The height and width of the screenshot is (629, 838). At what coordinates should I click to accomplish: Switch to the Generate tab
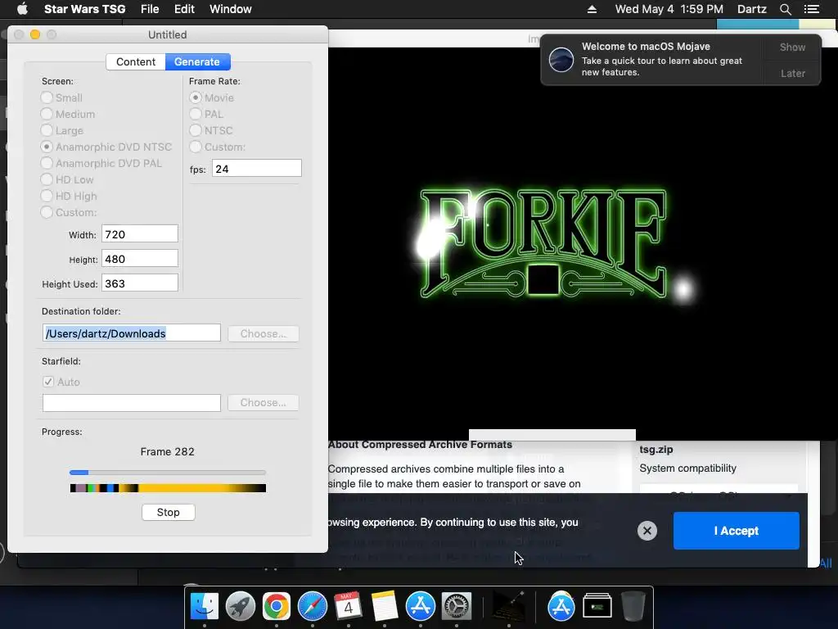197,62
